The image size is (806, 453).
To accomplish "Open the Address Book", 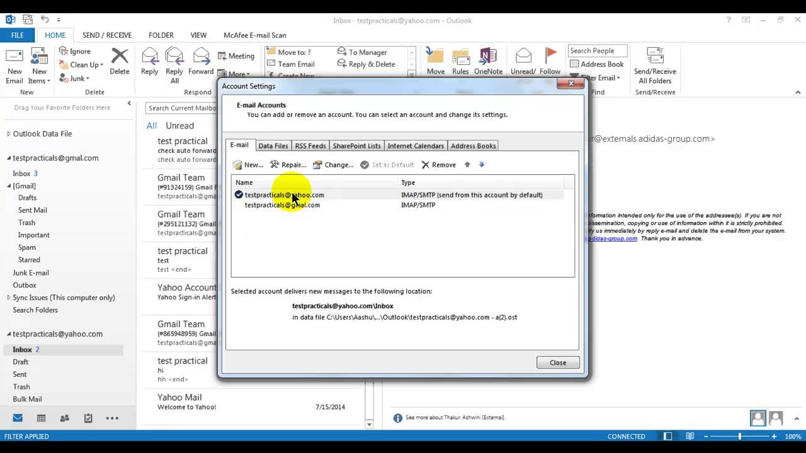I will (596, 64).
